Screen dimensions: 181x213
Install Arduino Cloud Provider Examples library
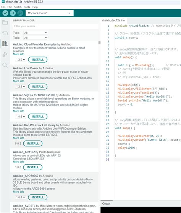tap(38, 60)
